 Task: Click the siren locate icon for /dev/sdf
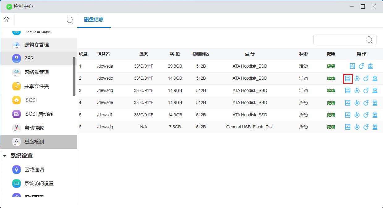click(375, 115)
